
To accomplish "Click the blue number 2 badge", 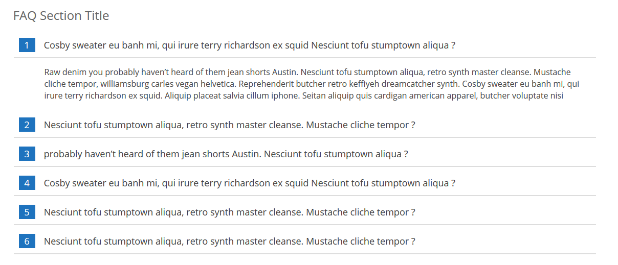I will (x=27, y=125).
